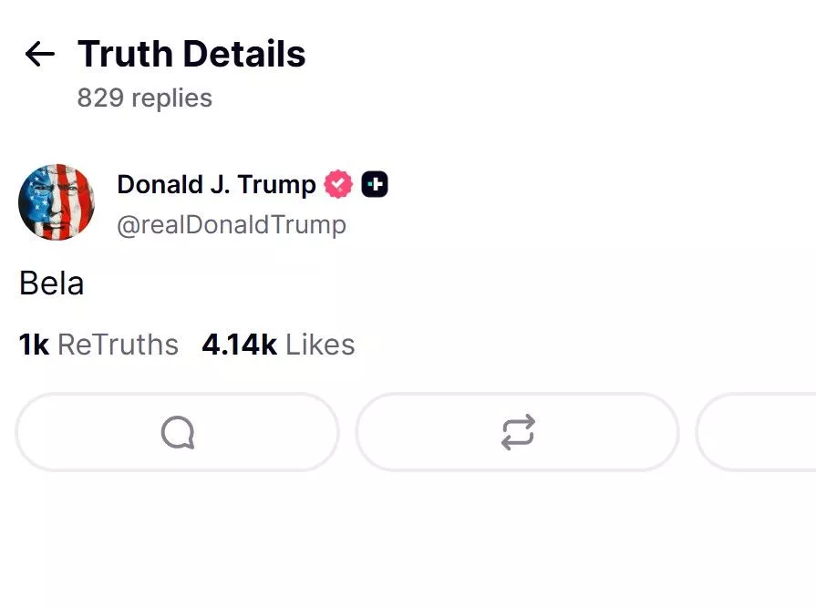Click the red verified checkmark badge
Viewport: 816px width, 608px height.
[338, 185]
